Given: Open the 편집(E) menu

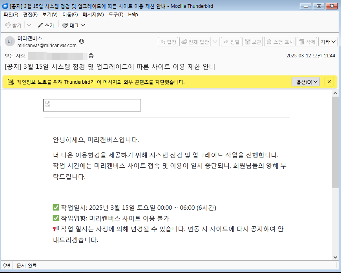Looking at the screenshot, I should tap(30, 15).
